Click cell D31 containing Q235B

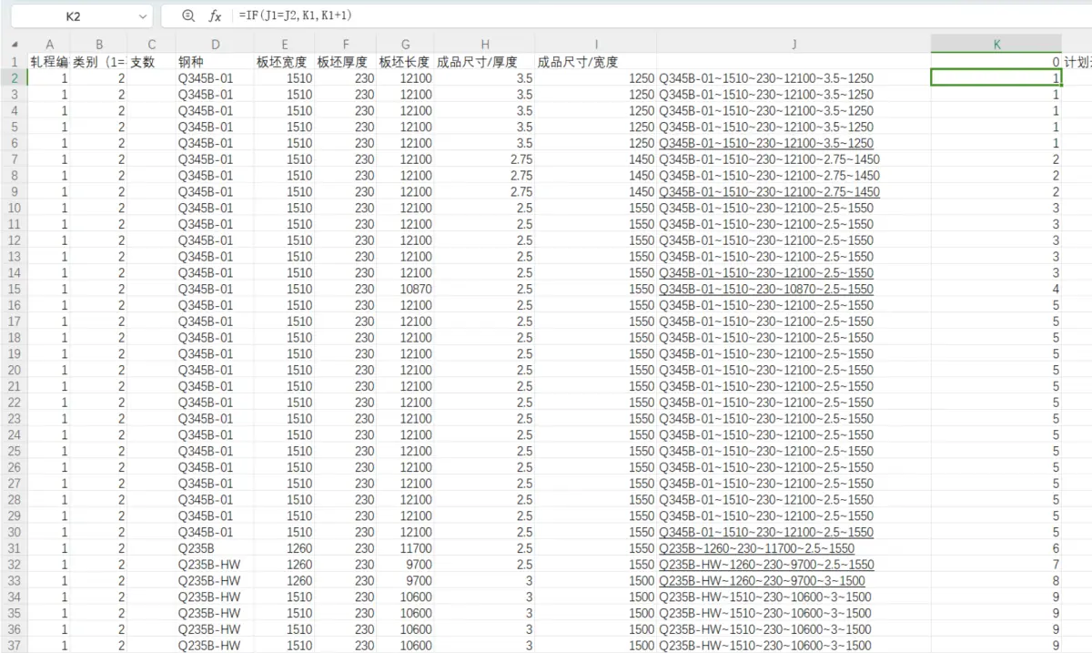click(x=215, y=548)
